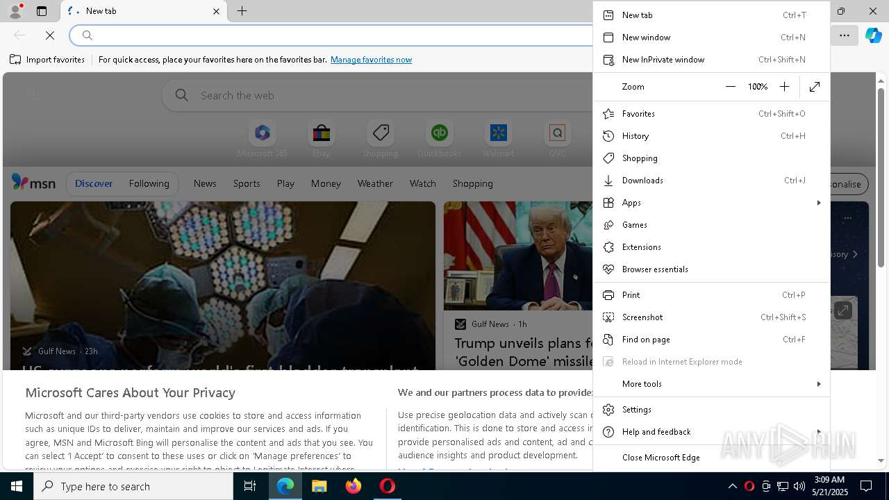Decrease zoom with the minus button

pos(730,86)
